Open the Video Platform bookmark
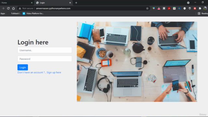The height and width of the screenshot is (117, 208). [x=33, y=13]
